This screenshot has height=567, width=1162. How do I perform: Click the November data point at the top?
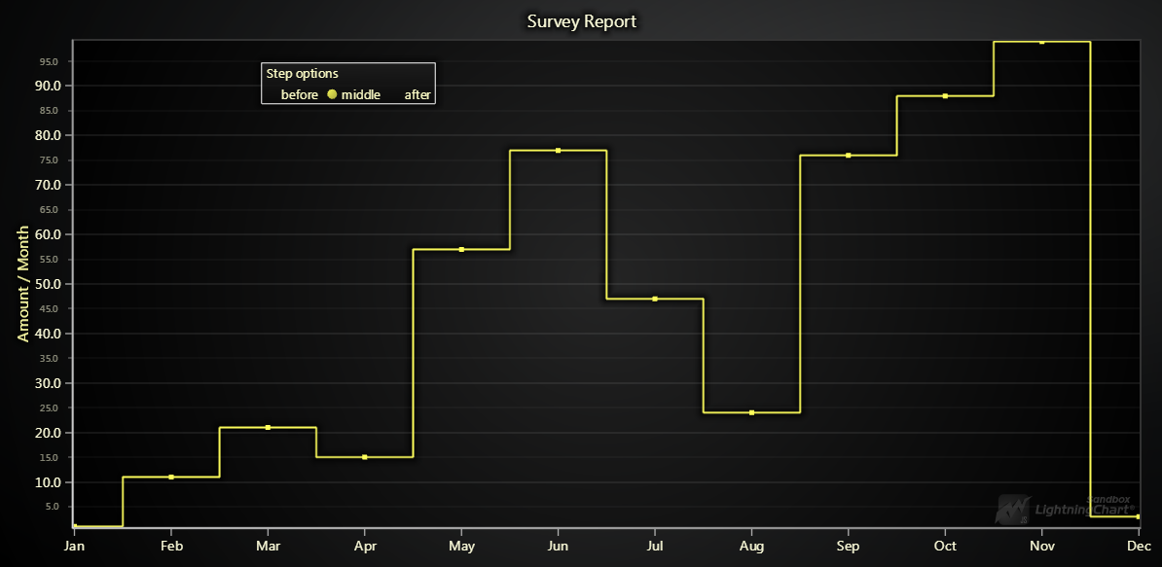[1042, 42]
